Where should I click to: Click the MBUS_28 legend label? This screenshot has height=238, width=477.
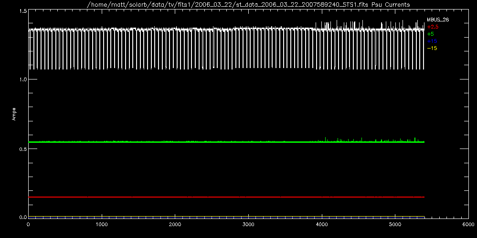(x=437, y=20)
